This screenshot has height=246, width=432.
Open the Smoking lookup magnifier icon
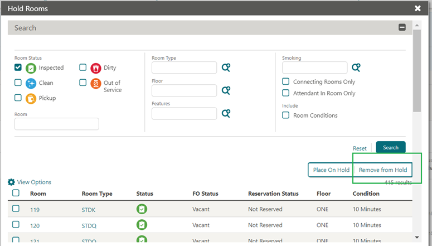click(356, 67)
